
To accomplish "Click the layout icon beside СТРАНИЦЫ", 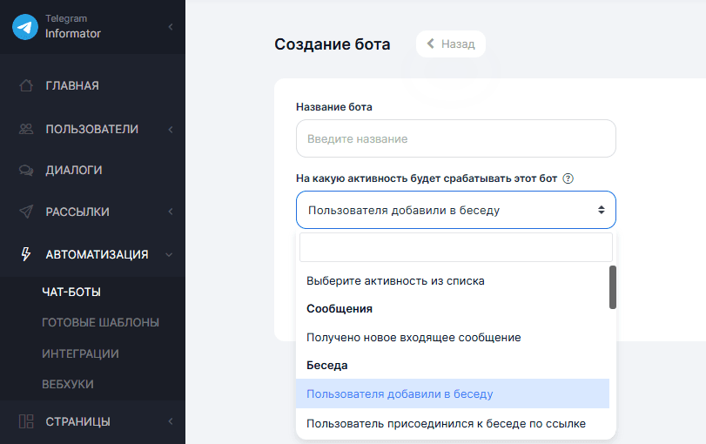I will click(x=26, y=421).
